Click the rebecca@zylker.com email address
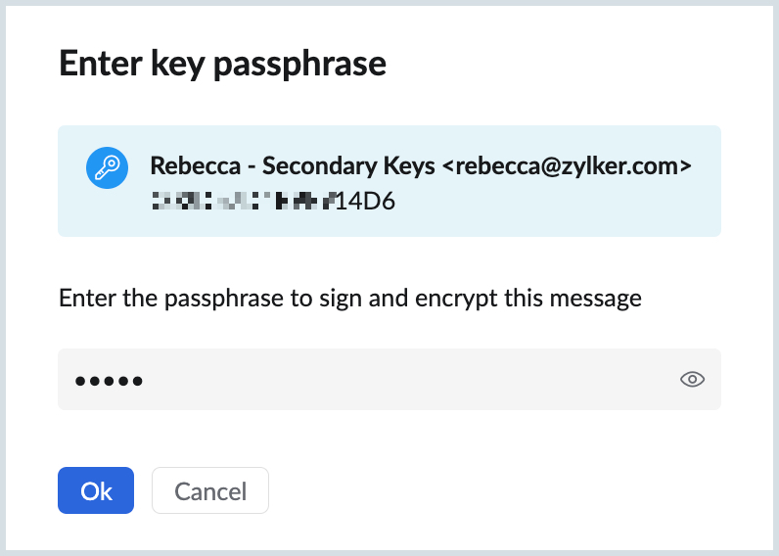 pyautogui.click(x=568, y=166)
